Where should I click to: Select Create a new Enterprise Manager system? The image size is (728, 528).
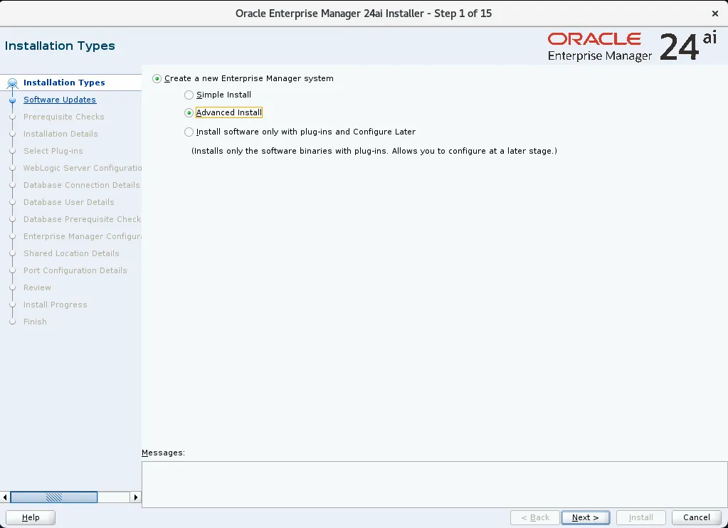point(157,78)
